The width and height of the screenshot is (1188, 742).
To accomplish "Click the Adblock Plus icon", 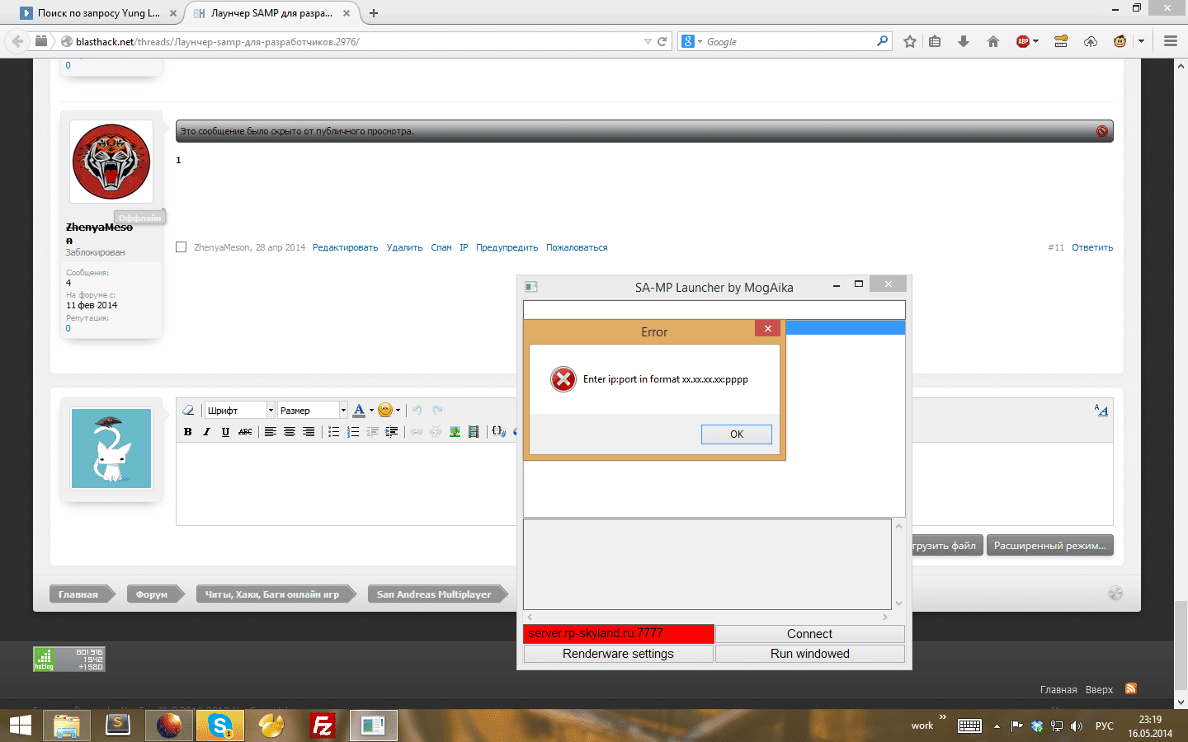I will pos(1023,41).
